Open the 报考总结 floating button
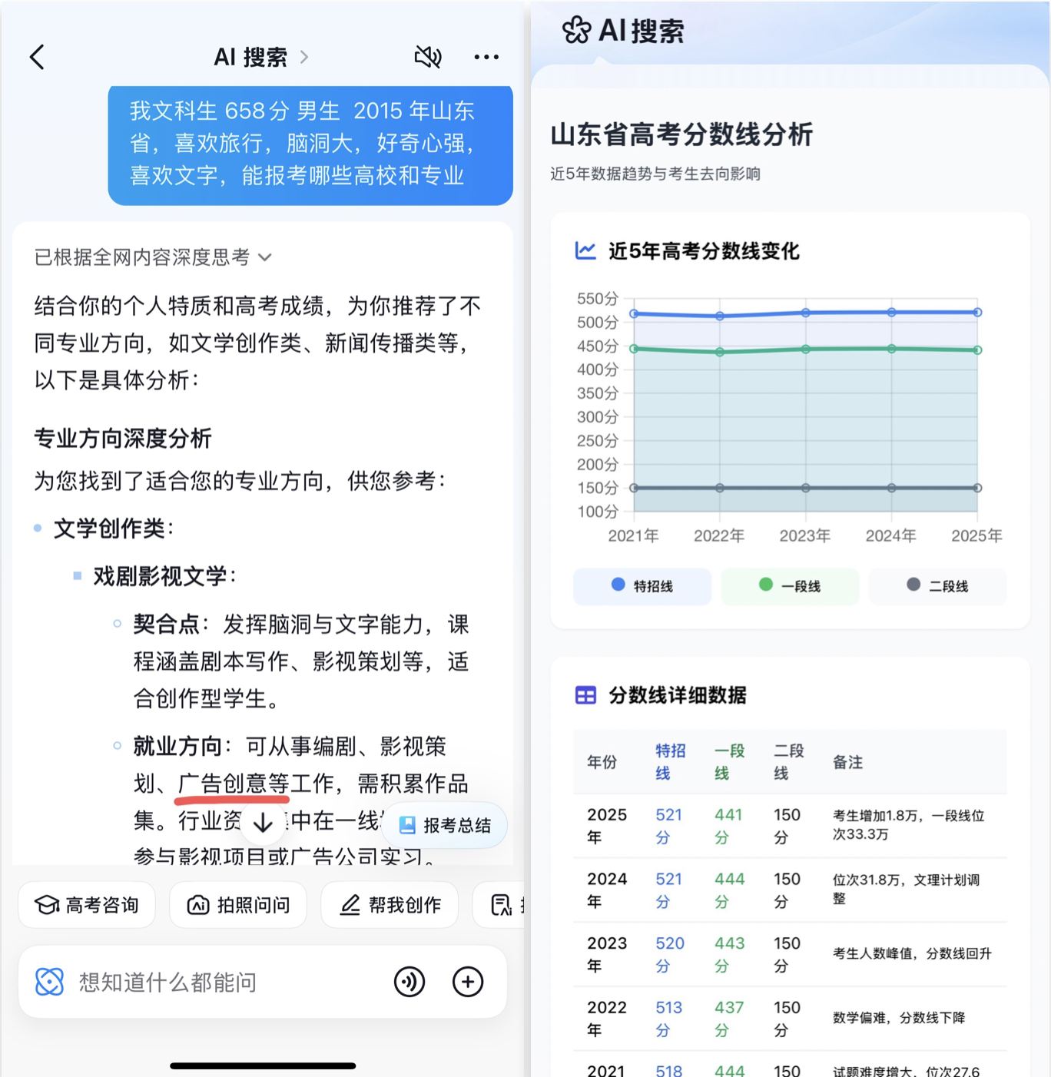 (x=445, y=826)
